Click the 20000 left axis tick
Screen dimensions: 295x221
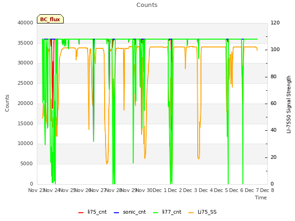pos(25,103)
